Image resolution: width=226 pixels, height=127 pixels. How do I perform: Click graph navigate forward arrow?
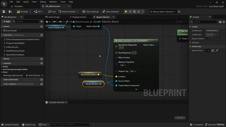[x=60, y=22]
